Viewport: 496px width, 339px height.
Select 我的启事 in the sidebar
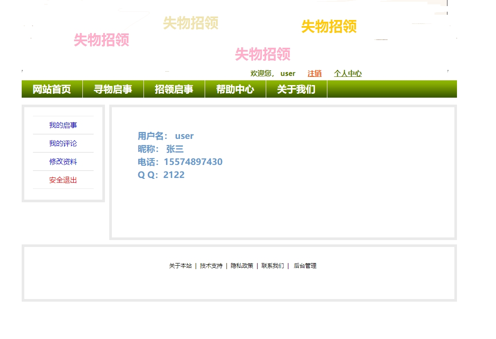click(x=62, y=125)
